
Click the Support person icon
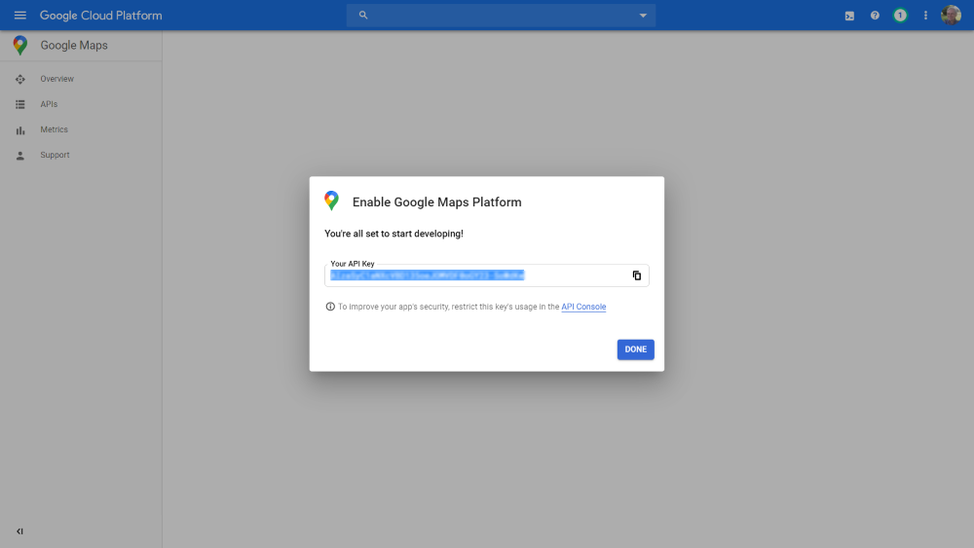click(19, 156)
